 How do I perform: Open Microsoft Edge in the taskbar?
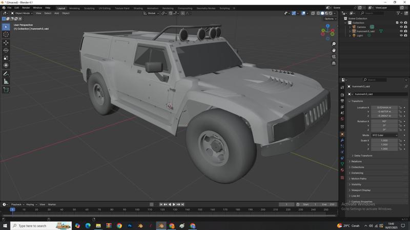tap(88, 226)
